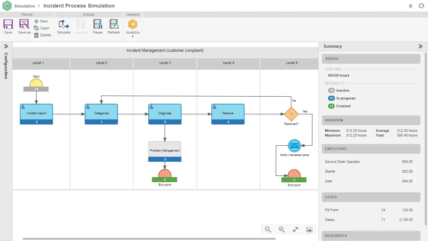Delete the current simulation record
The width and height of the screenshot is (428, 241).
(x=43, y=35)
